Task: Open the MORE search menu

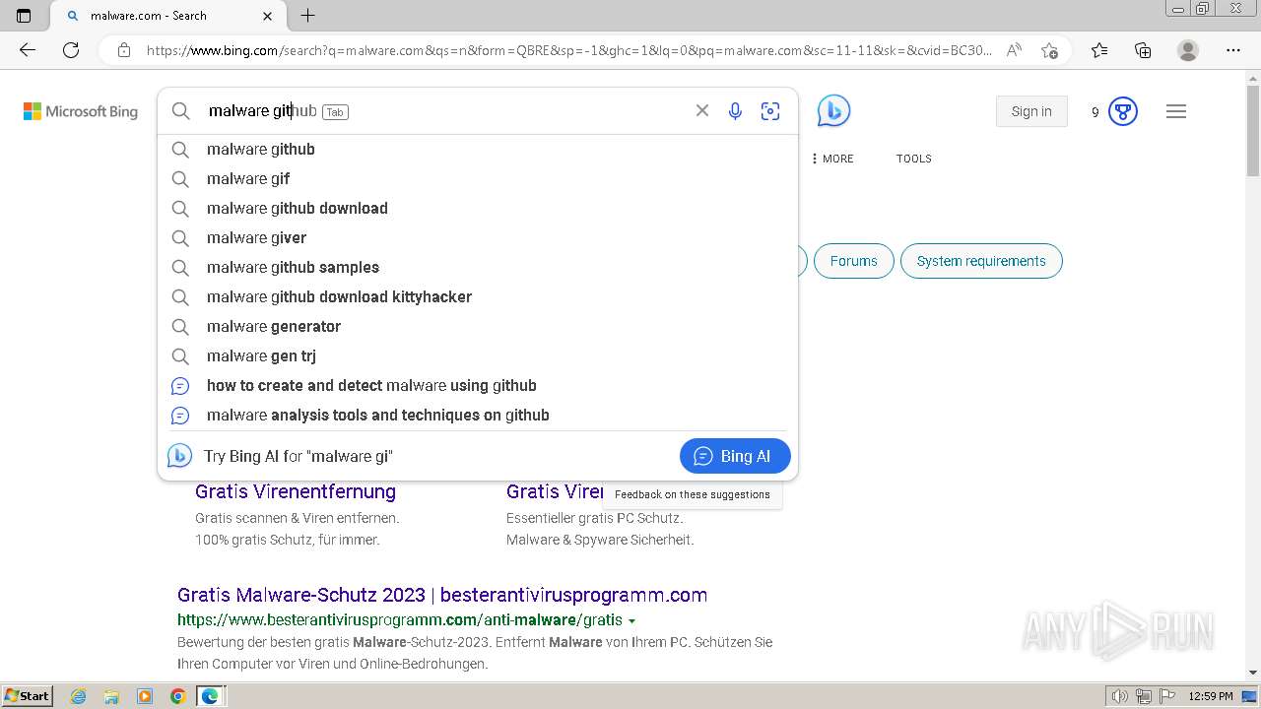Action: click(833, 159)
